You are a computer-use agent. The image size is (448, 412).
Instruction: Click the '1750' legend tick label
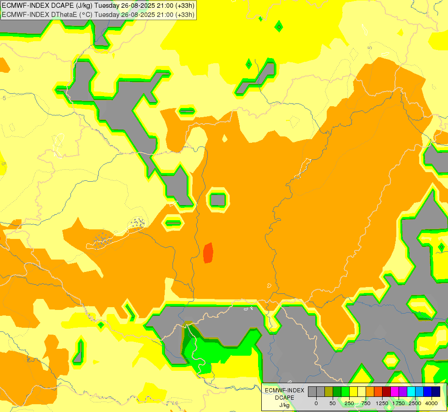click(399, 403)
